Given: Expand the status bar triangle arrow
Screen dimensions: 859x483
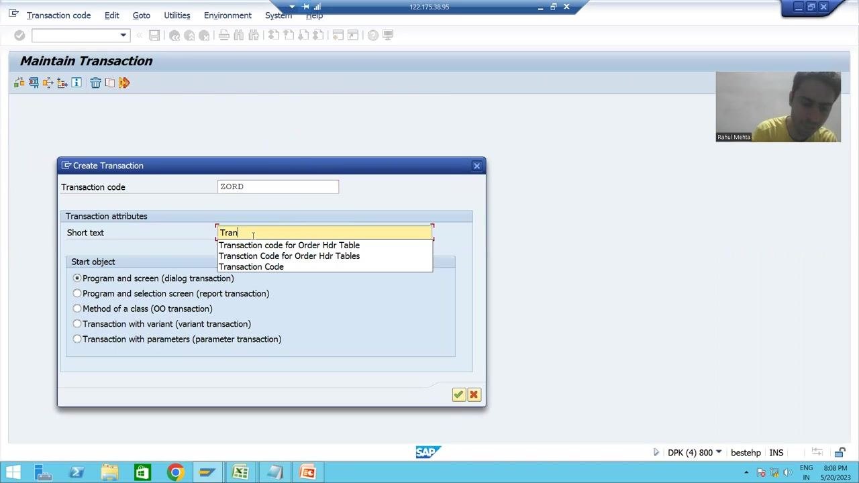Looking at the screenshot, I should point(656,453).
